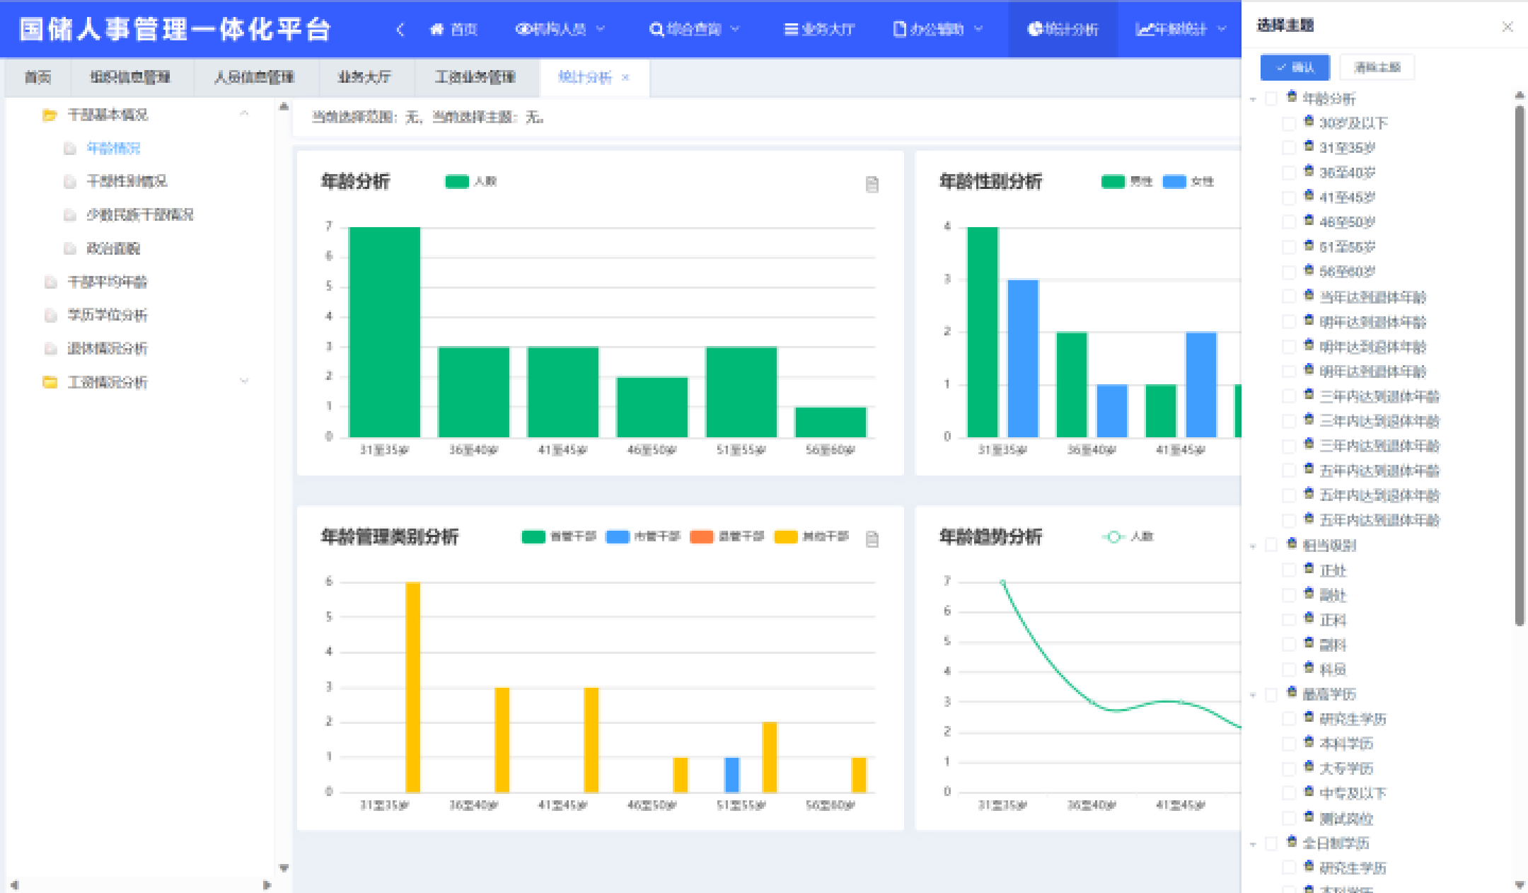Click the export icon on 年龄分析 chart
This screenshot has height=893, width=1528.
point(872,185)
